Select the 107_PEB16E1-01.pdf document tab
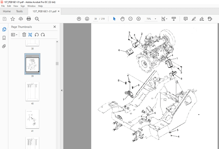 pyautogui.click(x=45, y=11)
